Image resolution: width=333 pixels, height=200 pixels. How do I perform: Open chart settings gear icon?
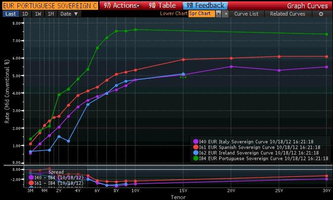[x=321, y=14]
